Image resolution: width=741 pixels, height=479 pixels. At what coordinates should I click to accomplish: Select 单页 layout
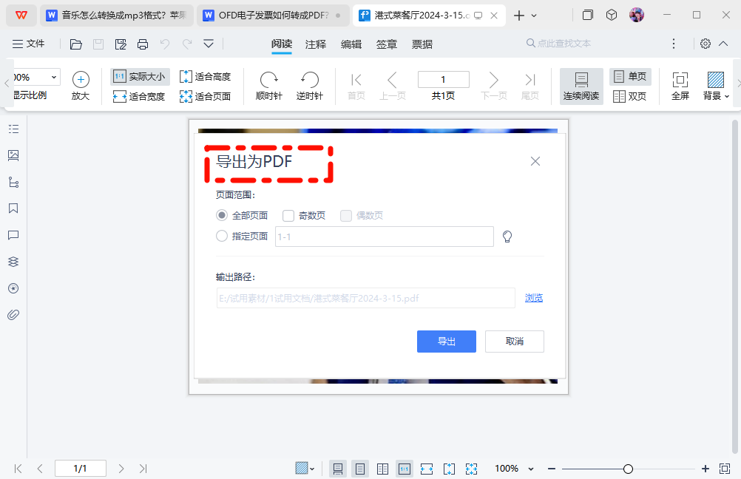(630, 77)
